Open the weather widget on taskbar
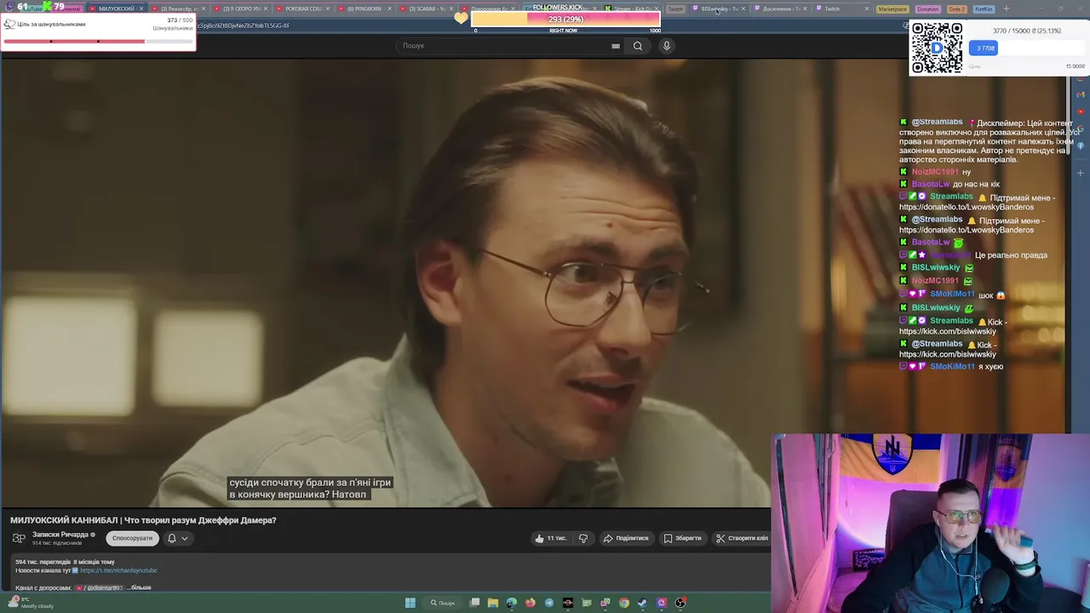Screen dimensions: 1090x613 point(31,603)
